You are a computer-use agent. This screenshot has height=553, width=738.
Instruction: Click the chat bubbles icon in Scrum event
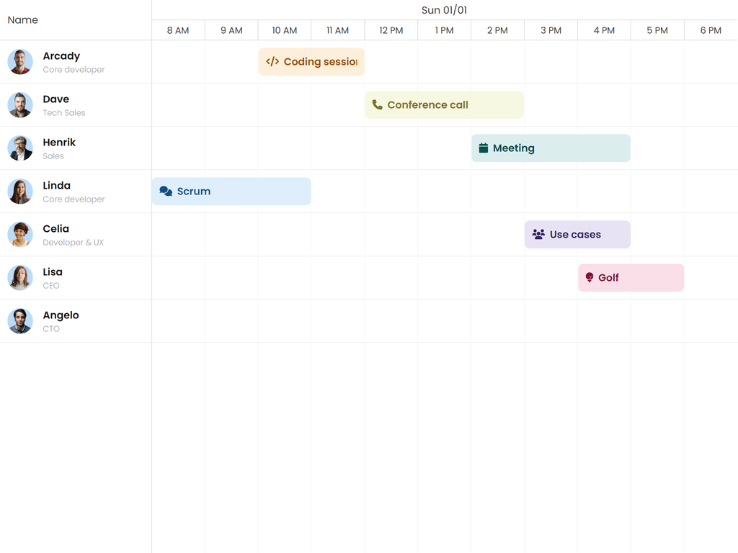(x=166, y=192)
